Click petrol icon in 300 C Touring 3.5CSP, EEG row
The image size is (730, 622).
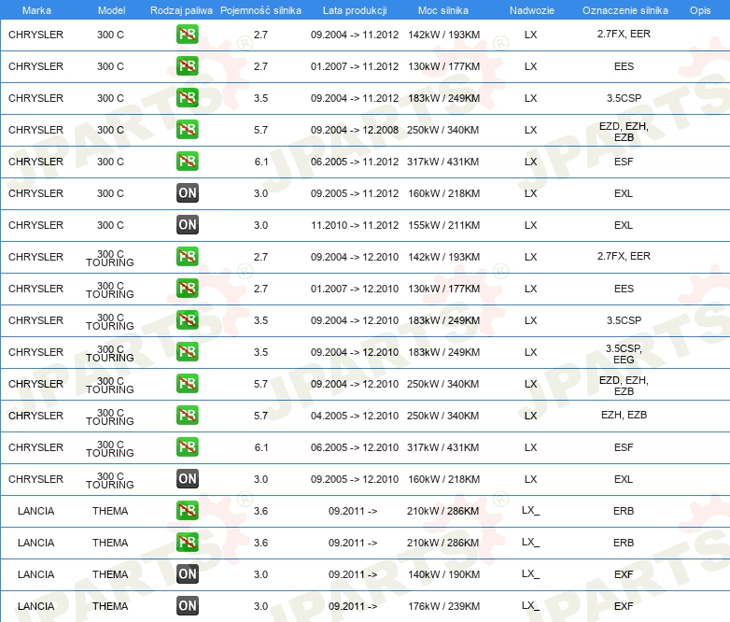coord(187,352)
